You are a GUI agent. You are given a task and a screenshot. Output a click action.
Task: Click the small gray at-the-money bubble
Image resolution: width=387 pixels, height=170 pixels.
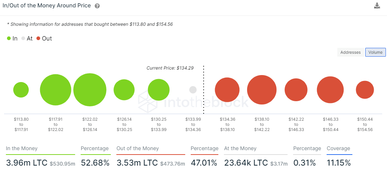(193, 90)
